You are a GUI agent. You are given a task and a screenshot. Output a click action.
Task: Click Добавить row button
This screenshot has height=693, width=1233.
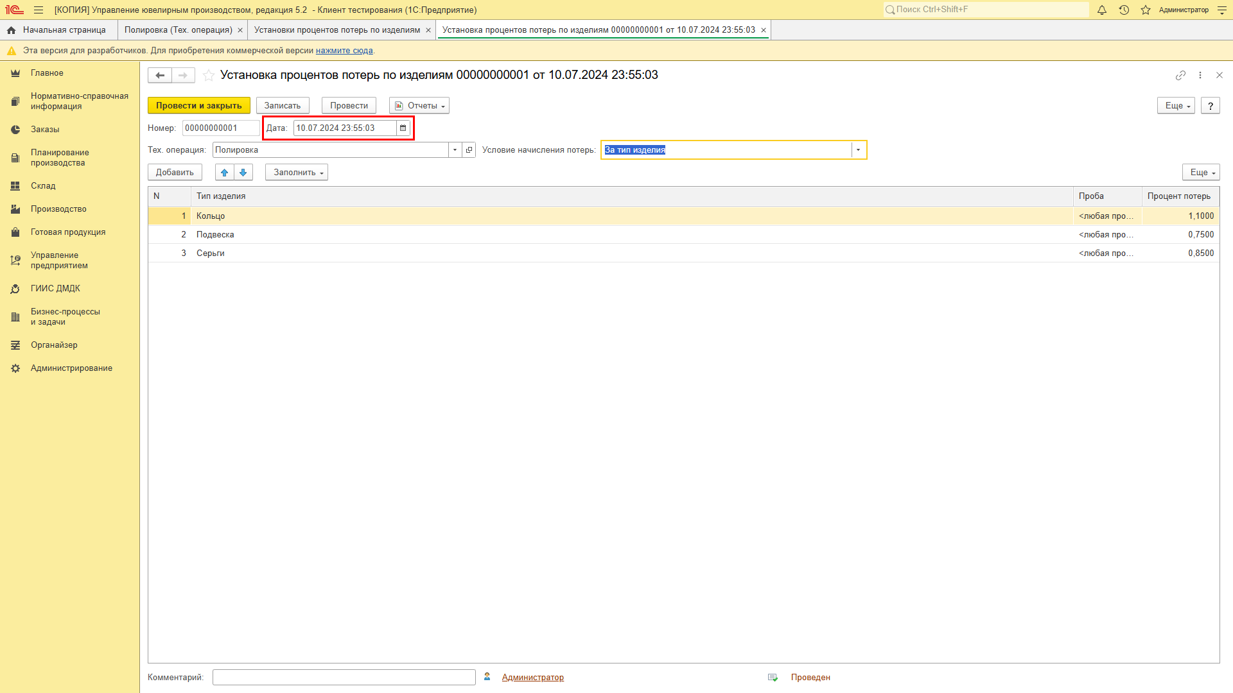coord(175,173)
